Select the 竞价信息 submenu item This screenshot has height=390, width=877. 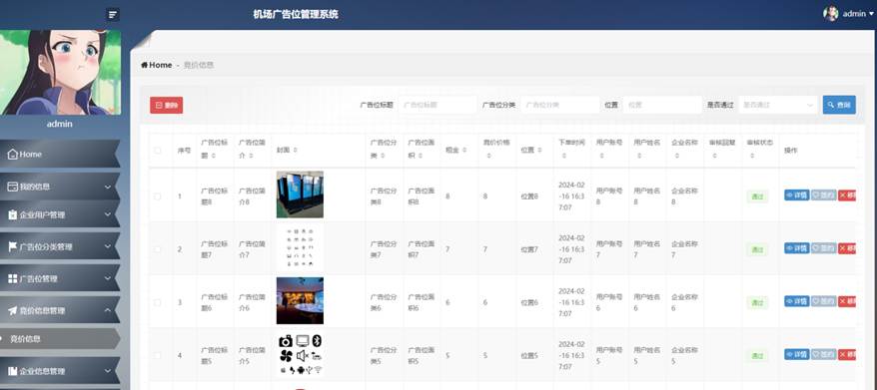(x=60, y=338)
